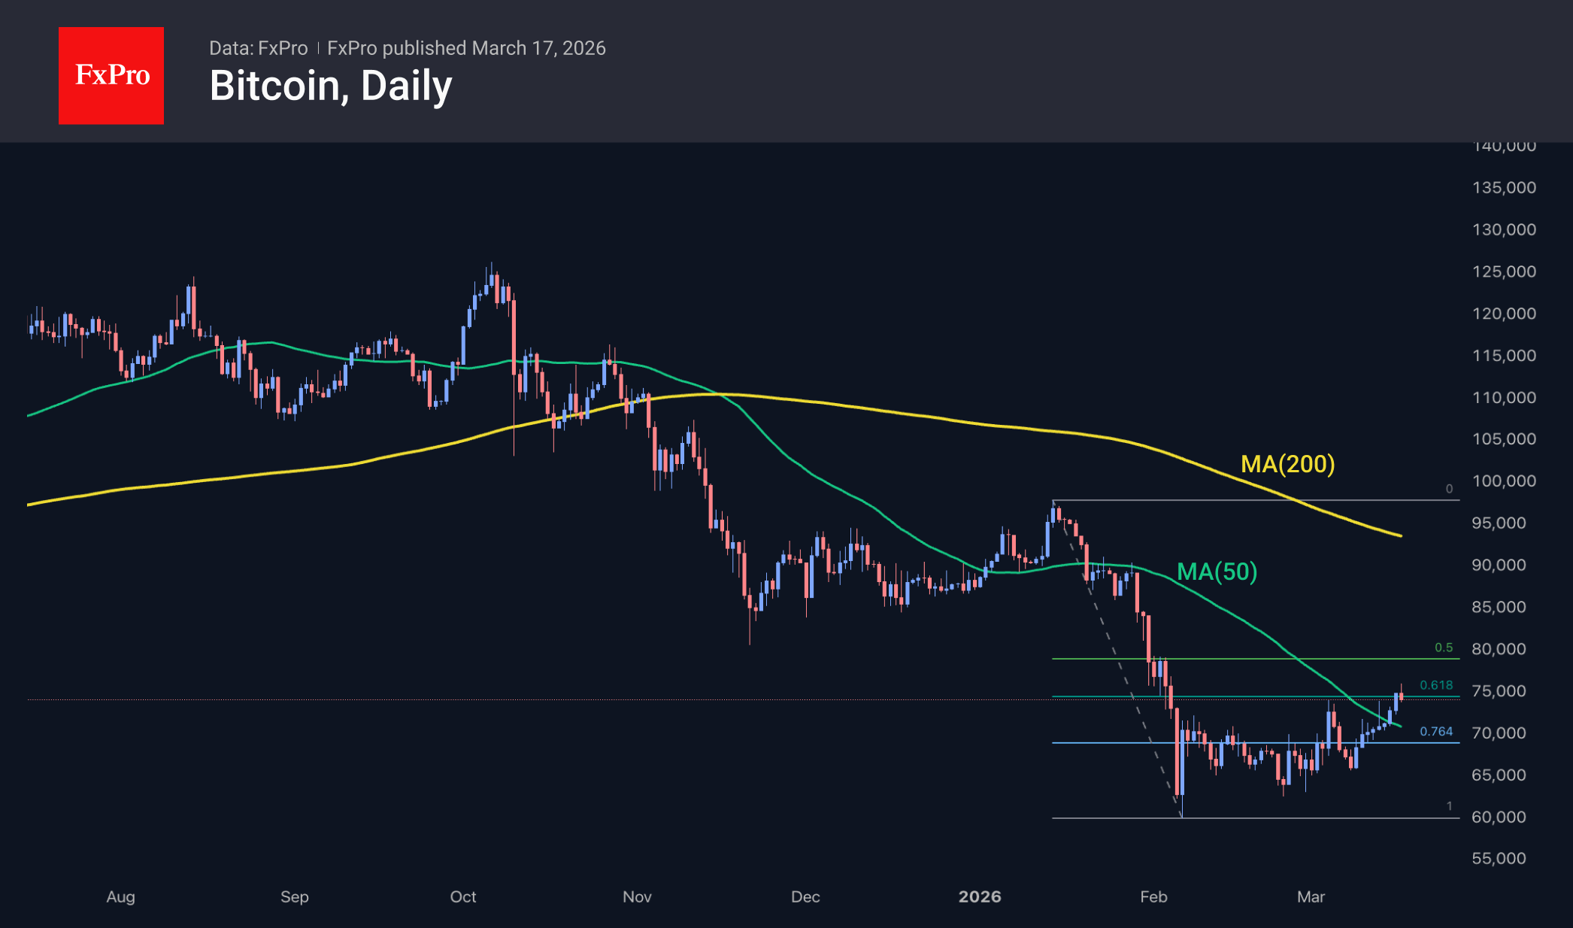Screen dimensions: 1573x928
Task: Click the Feb label on time axis
Action: [1153, 896]
